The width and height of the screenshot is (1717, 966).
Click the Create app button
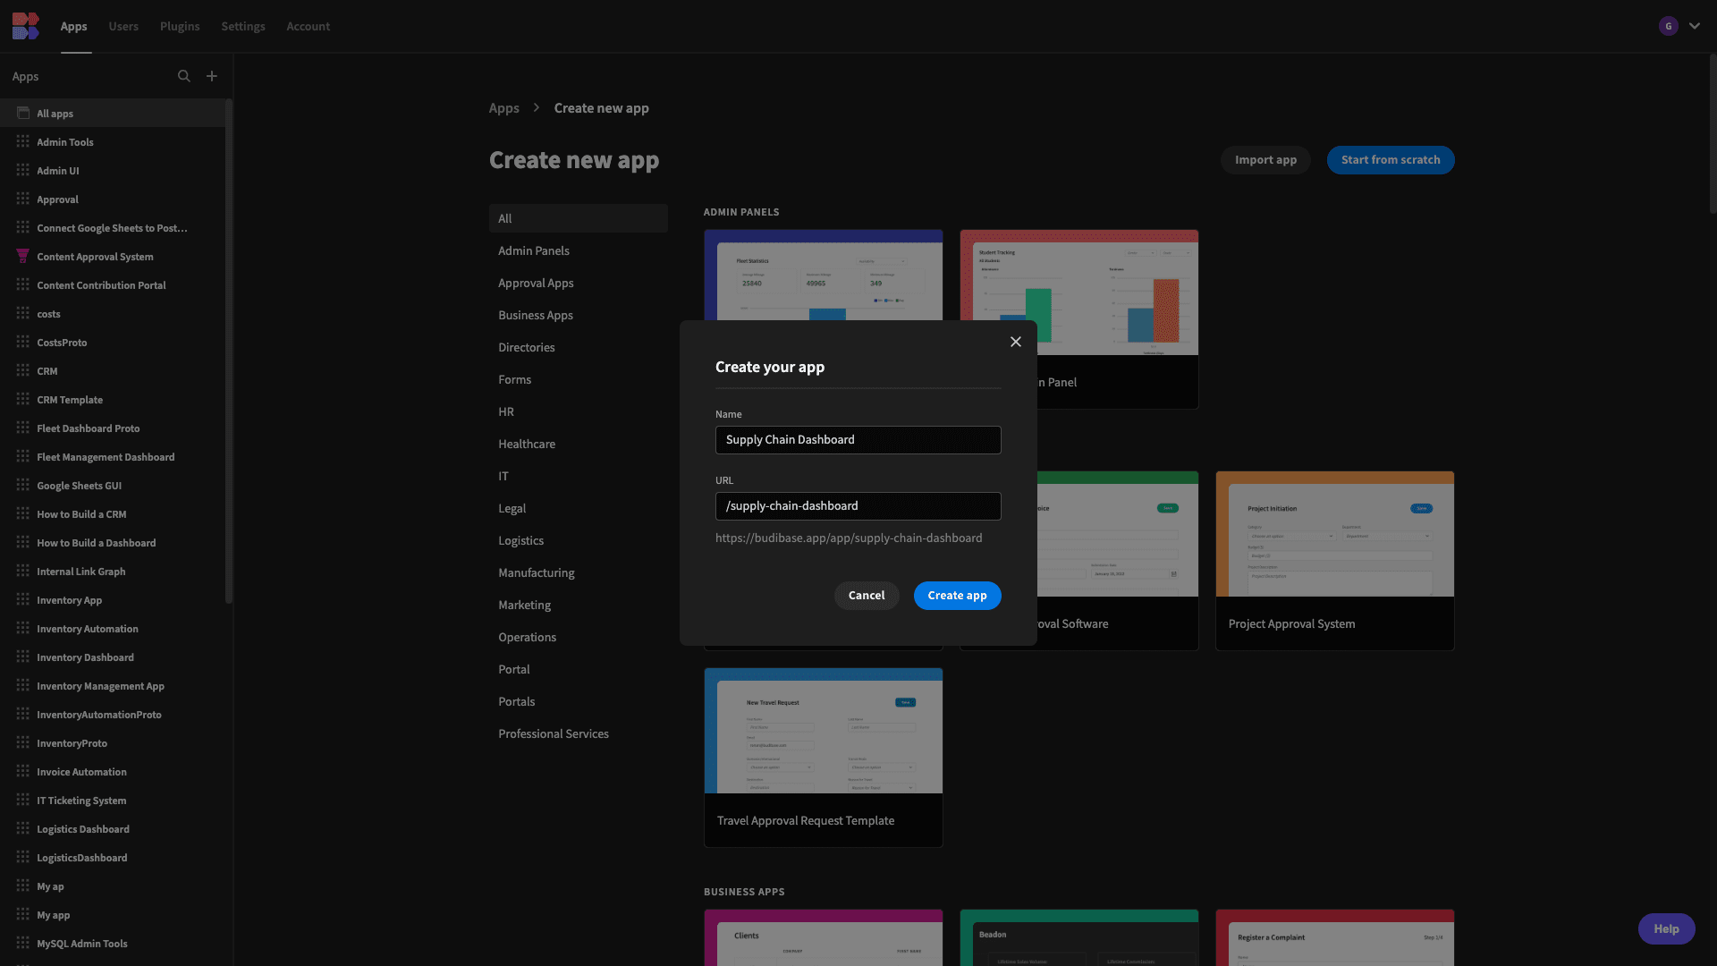(958, 596)
